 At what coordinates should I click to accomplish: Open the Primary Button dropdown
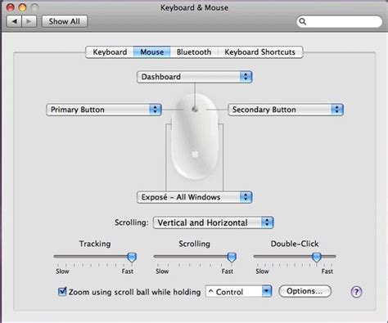pos(104,110)
